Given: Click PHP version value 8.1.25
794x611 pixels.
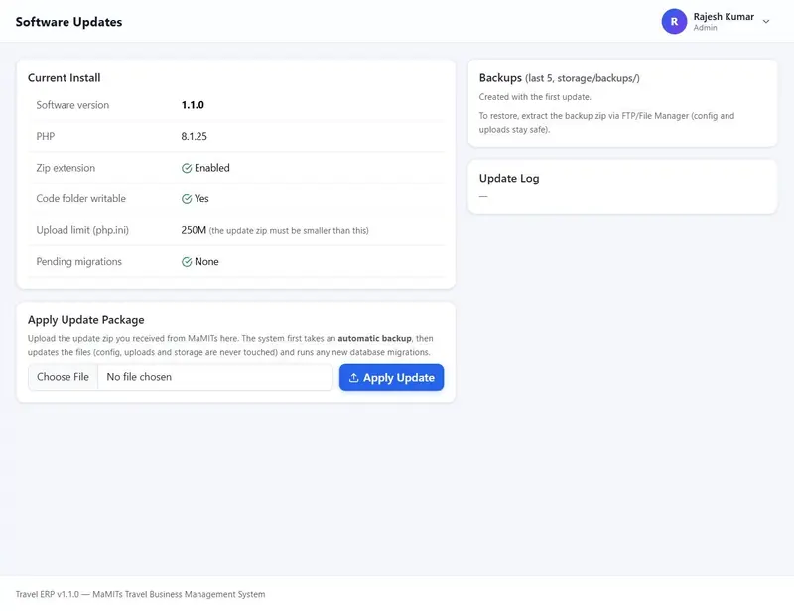Looking at the screenshot, I should click(194, 136).
